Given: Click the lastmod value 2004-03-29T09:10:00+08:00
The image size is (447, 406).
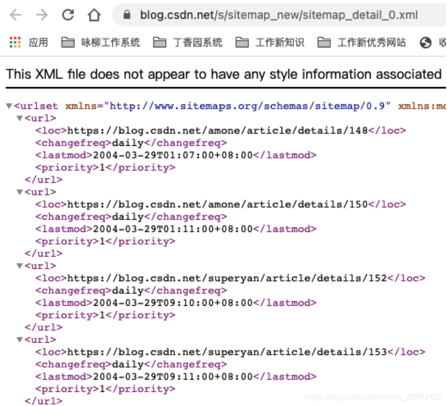Looking at the screenshot, I should (x=173, y=303).
